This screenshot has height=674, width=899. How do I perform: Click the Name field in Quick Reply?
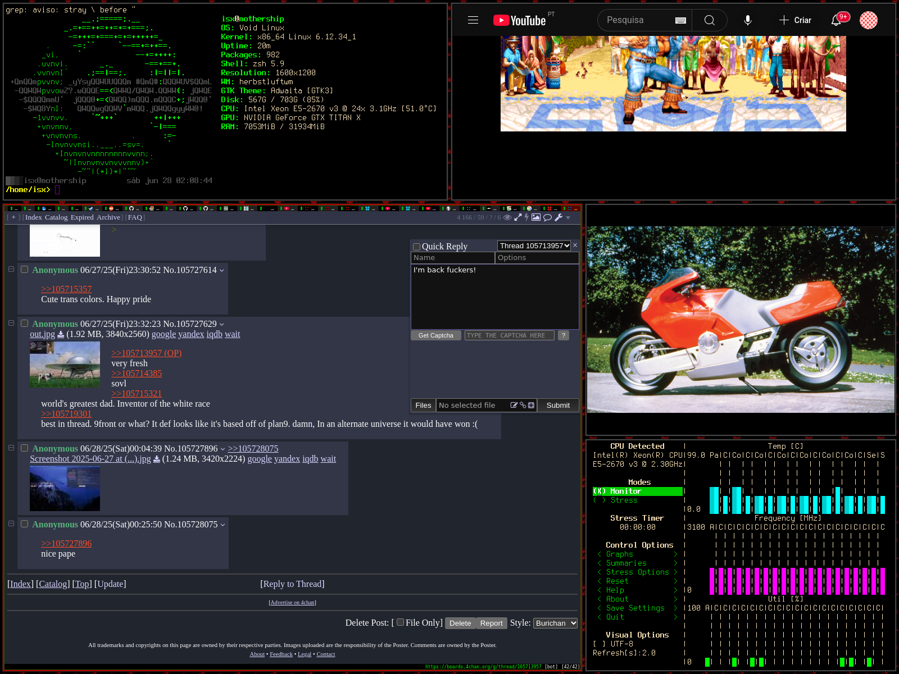[x=453, y=258]
